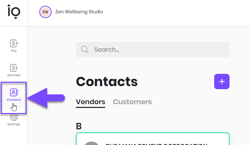Select the Contacts address book icon
This screenshot has width=249, height=145.
pyautogui.click(x=14, y=92)
